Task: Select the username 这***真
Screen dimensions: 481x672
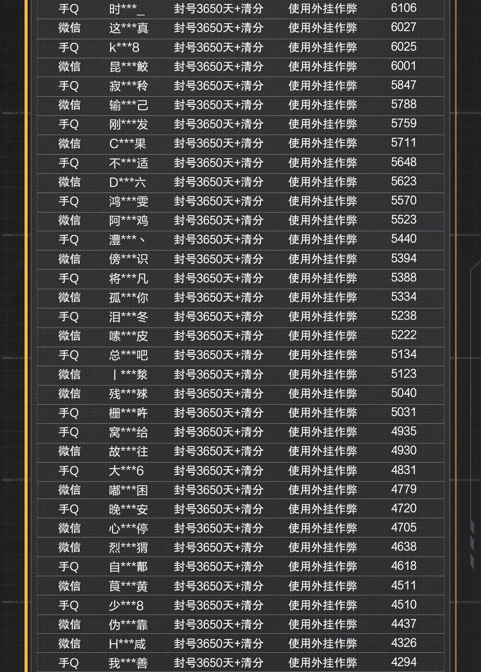Action: coord(129,28)
